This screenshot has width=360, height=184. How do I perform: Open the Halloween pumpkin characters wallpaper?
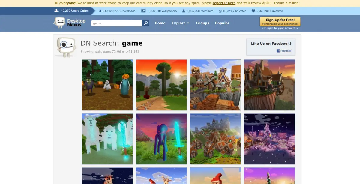point(107,85)
